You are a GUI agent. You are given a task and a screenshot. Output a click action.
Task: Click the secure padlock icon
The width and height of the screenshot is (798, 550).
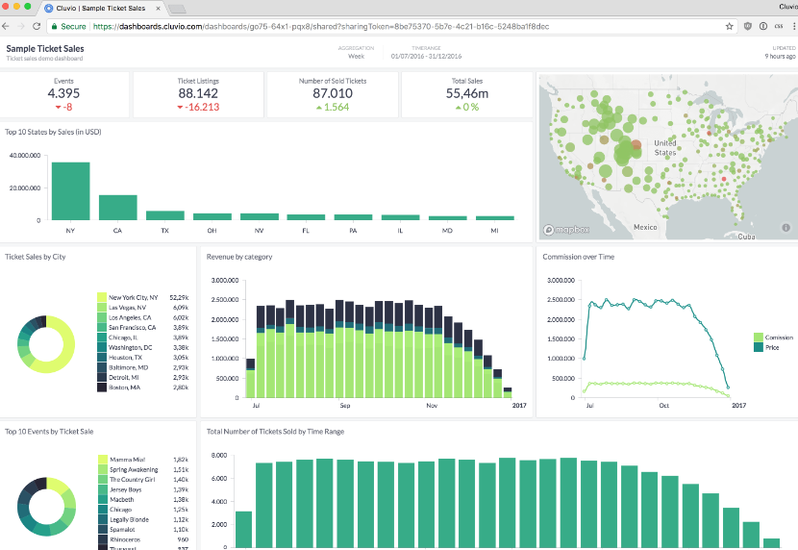54,27
